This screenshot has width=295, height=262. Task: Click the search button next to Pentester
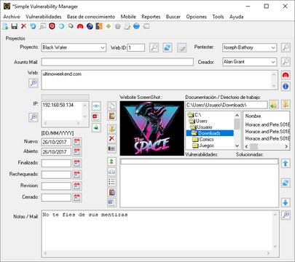click(286, 47)
